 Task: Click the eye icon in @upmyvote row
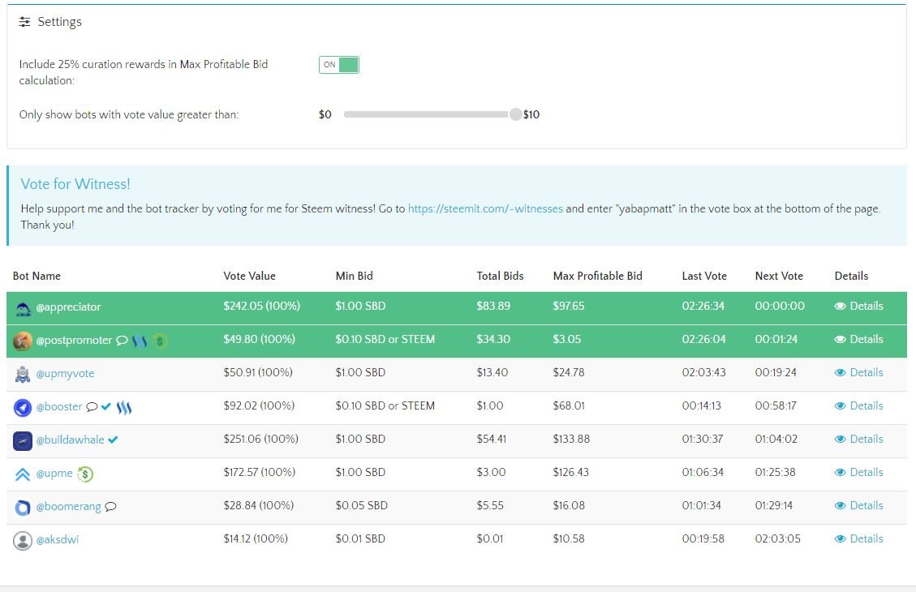840,372
